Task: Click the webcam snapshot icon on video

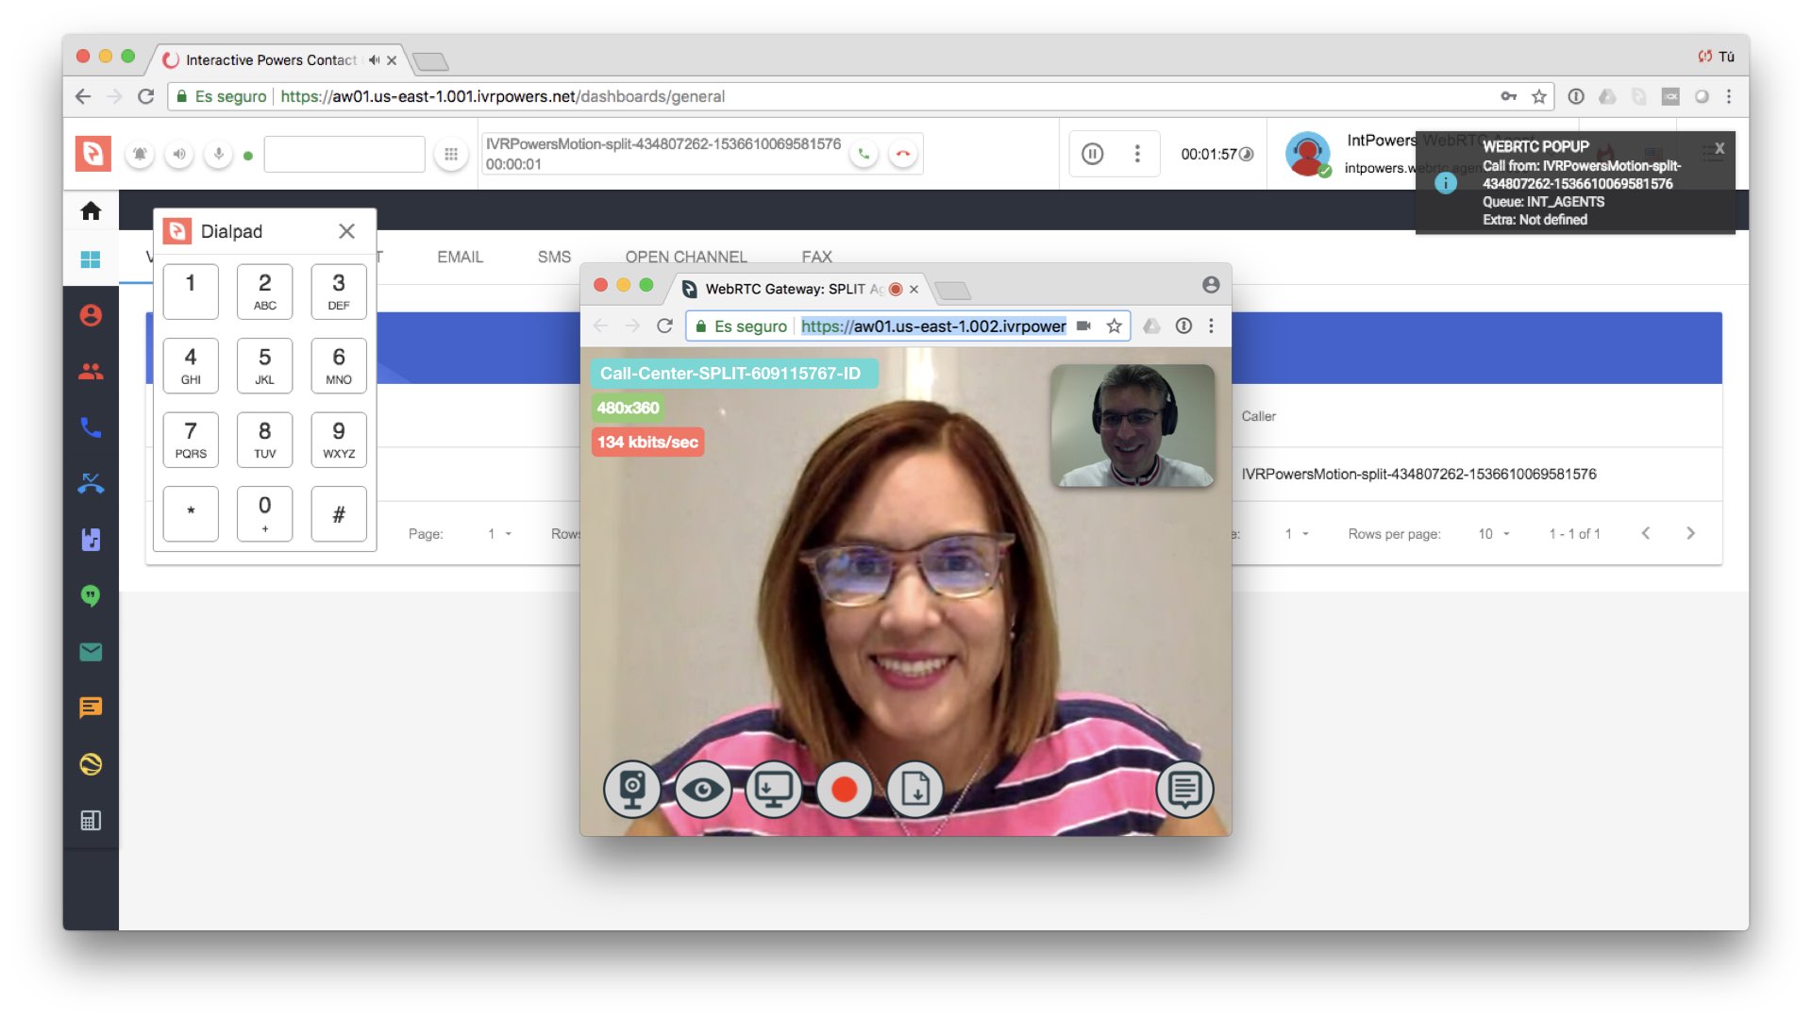Action: (x=631, y=789)
